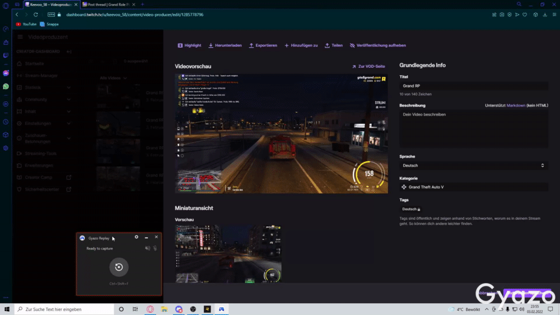
Task: Toggle speaker audio in Gyazo Replay
Action: [x=147, y=248]
